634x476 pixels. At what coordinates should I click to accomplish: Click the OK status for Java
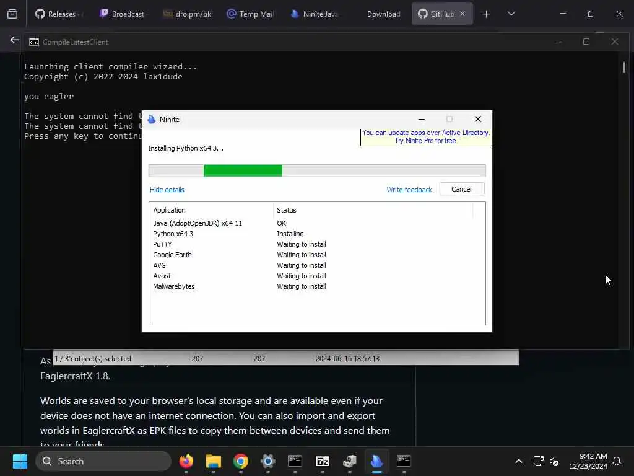pyautogui.click(x=282, y=223)
